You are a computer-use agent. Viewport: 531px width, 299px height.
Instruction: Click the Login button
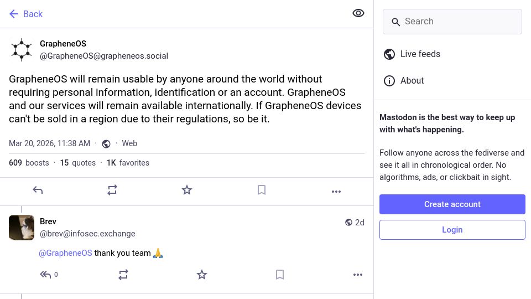(x=452, y=230)
